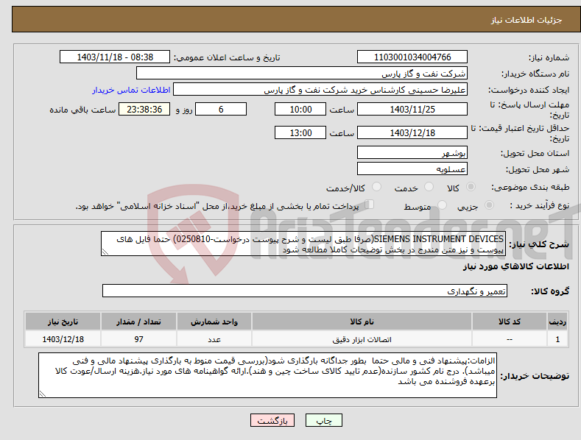Image resolution: width=581 pixels, height=440 pixels.
Task: Click label شماره نیاز
Action: [549, 57]
